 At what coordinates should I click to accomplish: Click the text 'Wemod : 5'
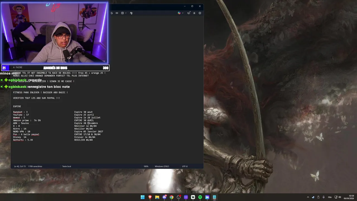(19, 118)
